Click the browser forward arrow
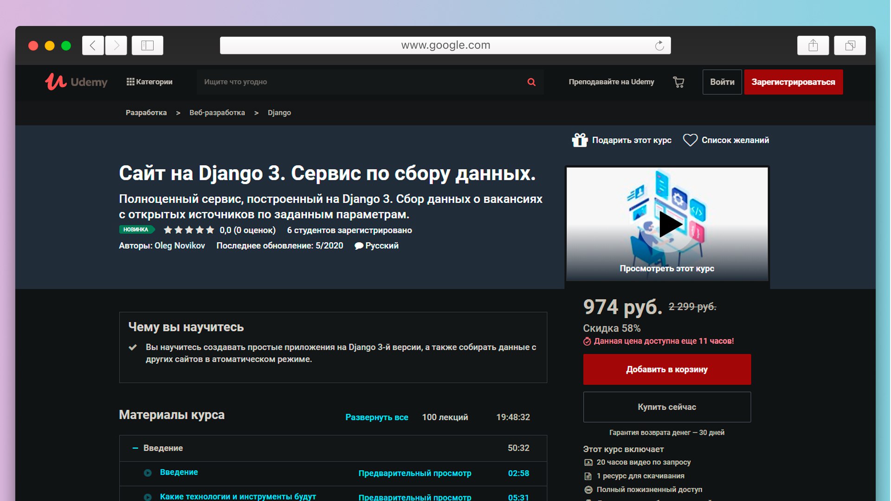The width and height of the screenshot is (891, 501). pos(116,45)
